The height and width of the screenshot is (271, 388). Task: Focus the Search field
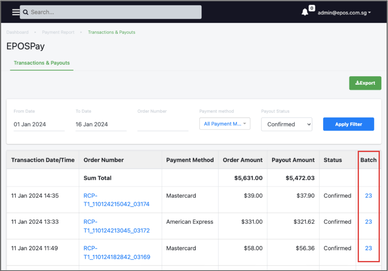click(111, 12)
